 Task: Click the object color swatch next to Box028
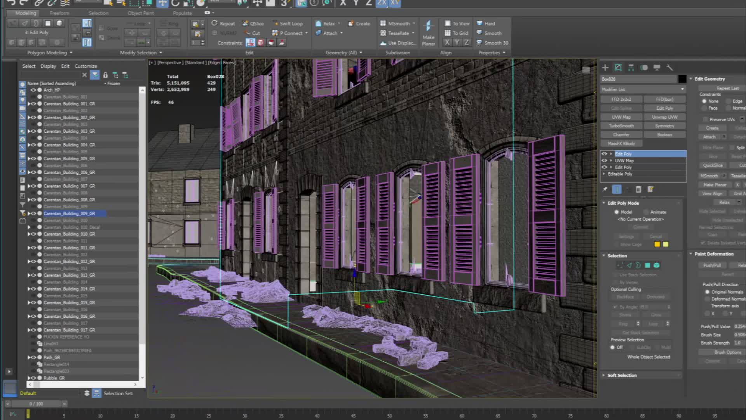pyautogui.click(x=682, y=79)
